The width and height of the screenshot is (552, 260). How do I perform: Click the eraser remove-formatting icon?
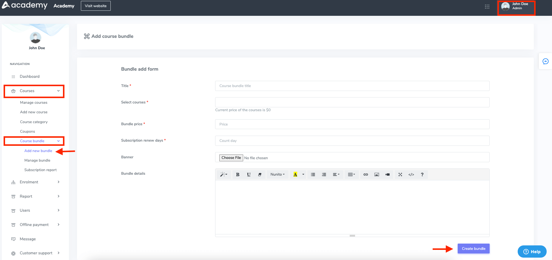coord(260,175)
